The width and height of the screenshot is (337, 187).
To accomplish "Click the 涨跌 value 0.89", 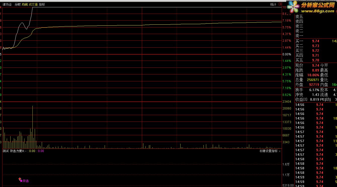I will (316, 70).
